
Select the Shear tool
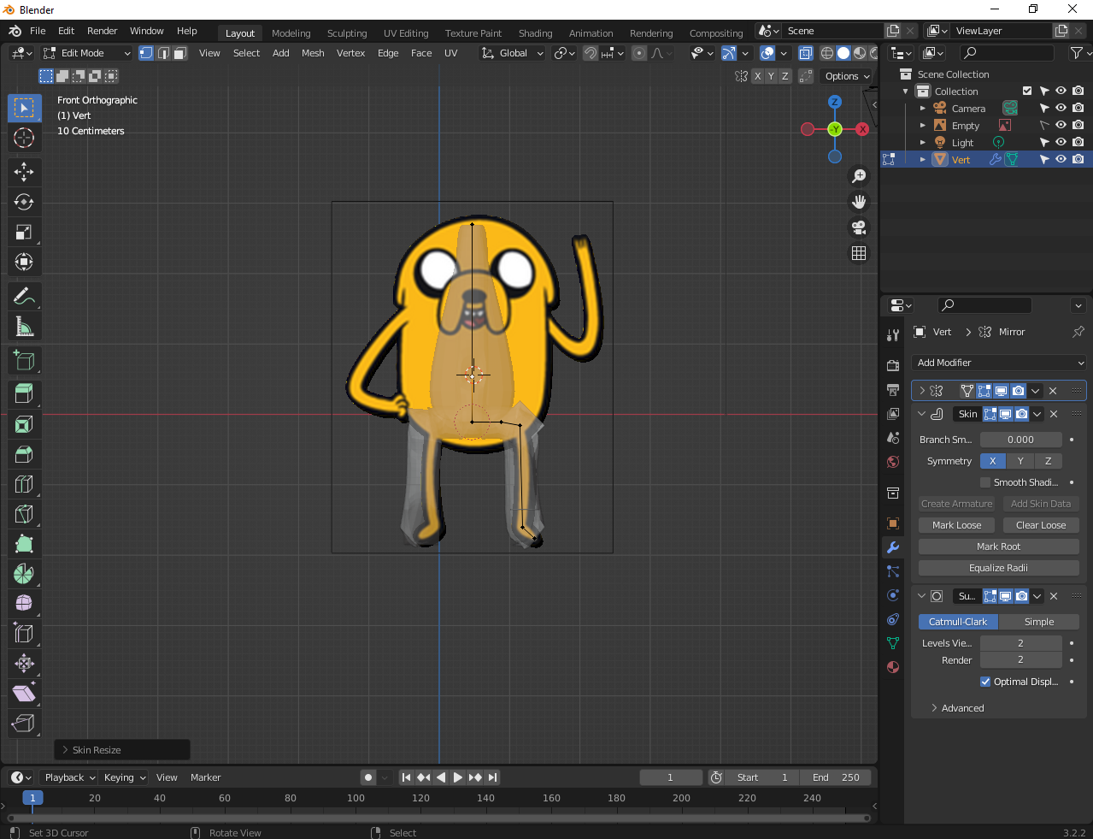point(24,694)
